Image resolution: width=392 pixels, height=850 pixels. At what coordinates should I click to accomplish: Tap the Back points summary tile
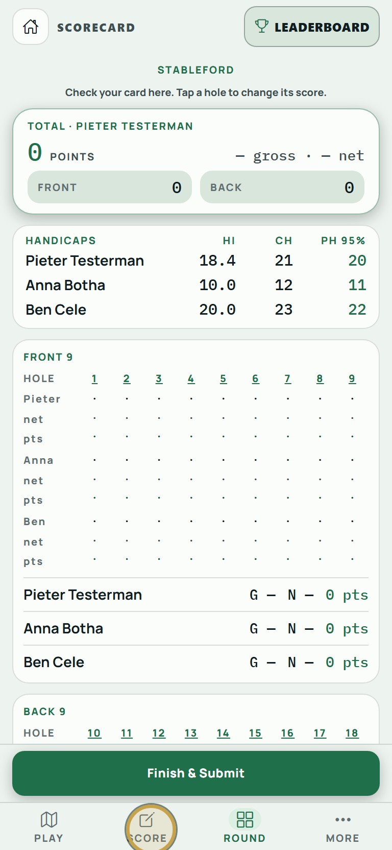[x=282, y=187]
